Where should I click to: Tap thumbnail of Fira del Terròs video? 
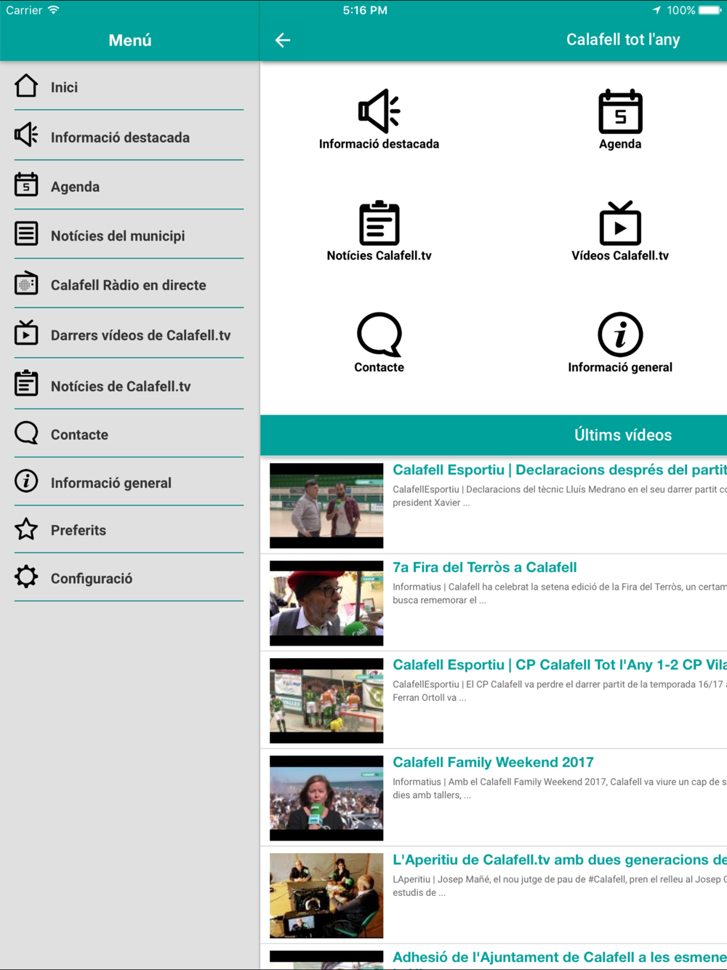[x=326, y=603]
